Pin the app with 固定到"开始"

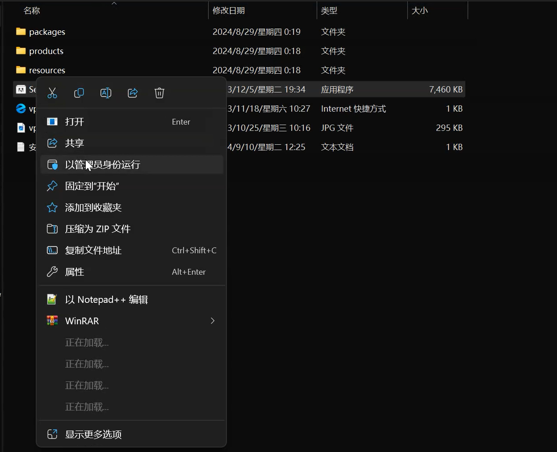92,186
